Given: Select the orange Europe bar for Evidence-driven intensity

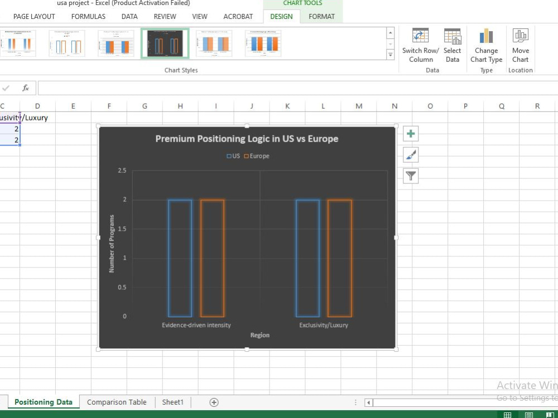Looking at the screenshot, I should pos(213,258).
